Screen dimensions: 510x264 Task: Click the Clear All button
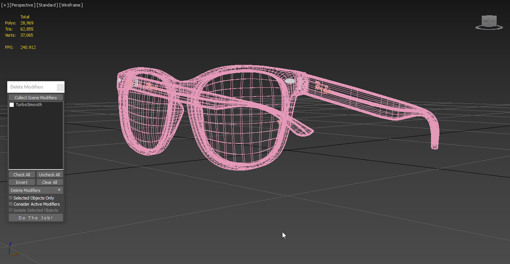[50, 182]
